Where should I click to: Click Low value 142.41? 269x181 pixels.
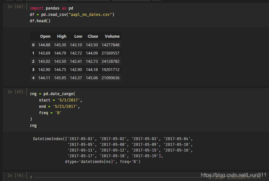click(76, 61)
